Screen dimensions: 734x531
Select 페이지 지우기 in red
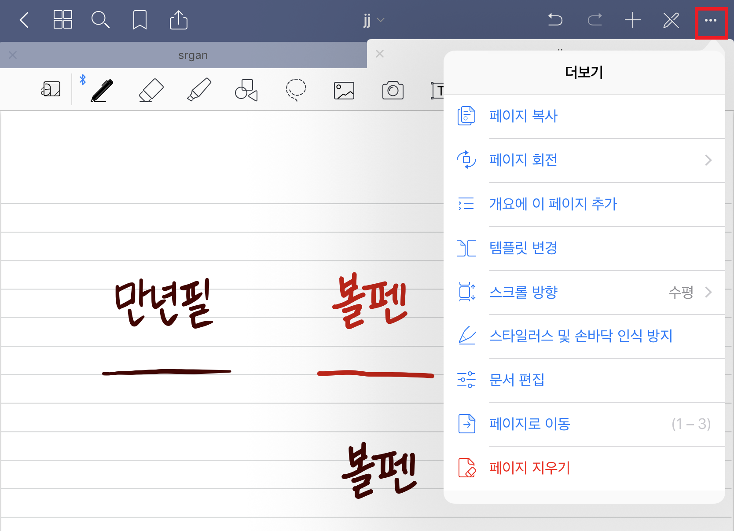click(584, 468)
